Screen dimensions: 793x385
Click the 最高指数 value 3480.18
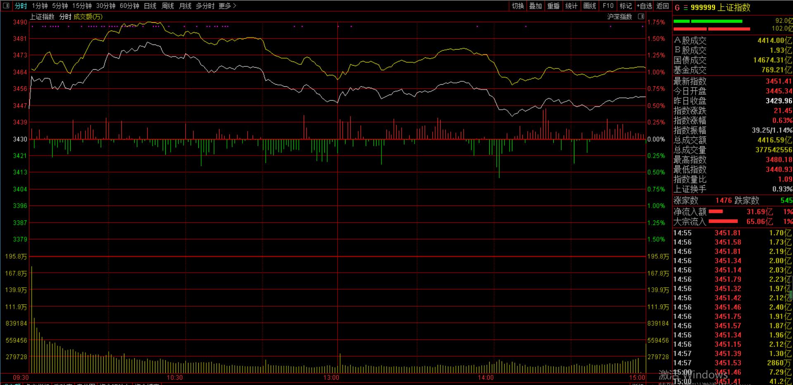(779, 160)
